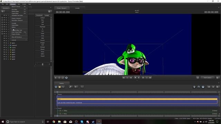Screen dimensions: 221x124
Task: Toggle visibility eye for light2 row
Action: pos(4,50)
